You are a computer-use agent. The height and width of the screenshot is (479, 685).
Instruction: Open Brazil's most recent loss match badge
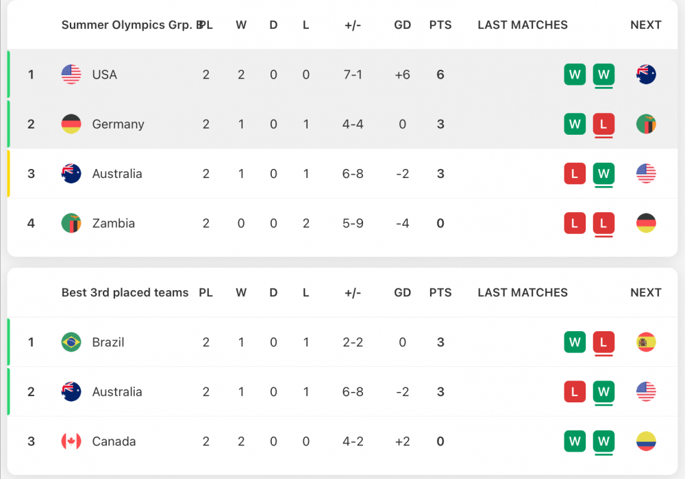603,342
